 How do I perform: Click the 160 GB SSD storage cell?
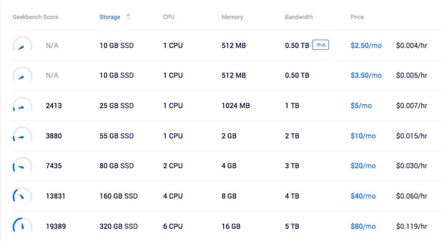[118, 196]
